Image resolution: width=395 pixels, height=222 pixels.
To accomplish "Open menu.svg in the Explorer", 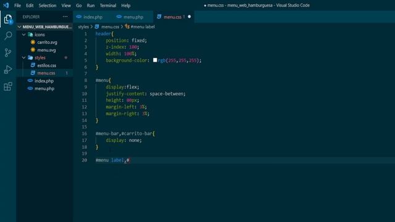I will pyautogui.click(x=46, y=50).
